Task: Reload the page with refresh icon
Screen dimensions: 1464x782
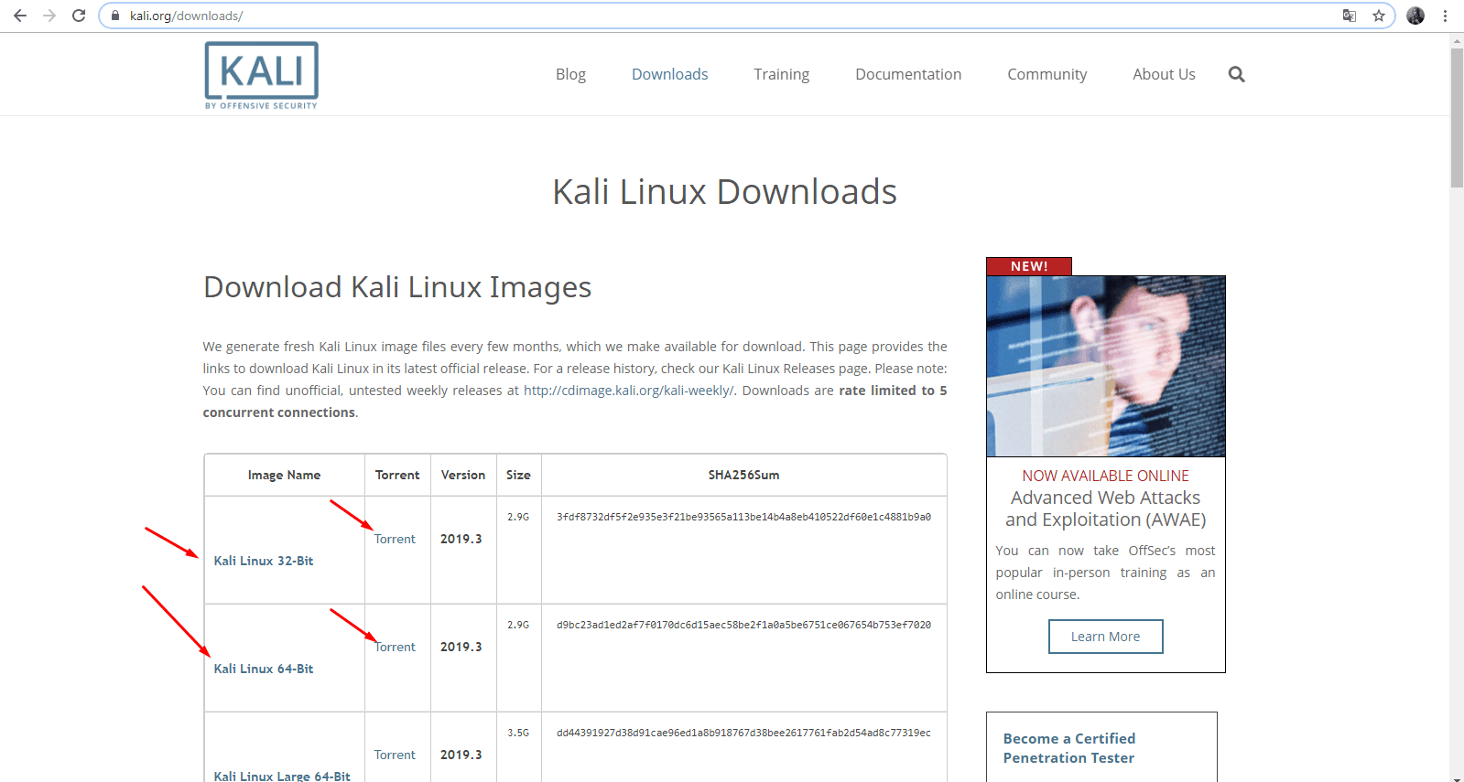Action: coord(79,16)
